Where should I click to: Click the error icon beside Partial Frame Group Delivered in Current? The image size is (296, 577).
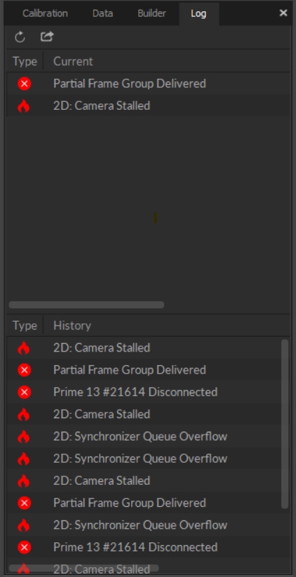point(24,84)
